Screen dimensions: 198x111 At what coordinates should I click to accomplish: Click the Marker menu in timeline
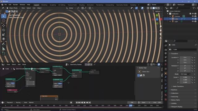coord(31,103)
